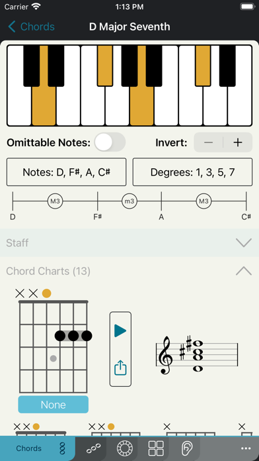Increase inversion with plus button
The image size is (259, 461).
(x=238, y=142)
